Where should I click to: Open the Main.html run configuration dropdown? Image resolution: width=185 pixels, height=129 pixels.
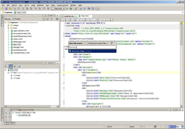[x=58, y=9]
